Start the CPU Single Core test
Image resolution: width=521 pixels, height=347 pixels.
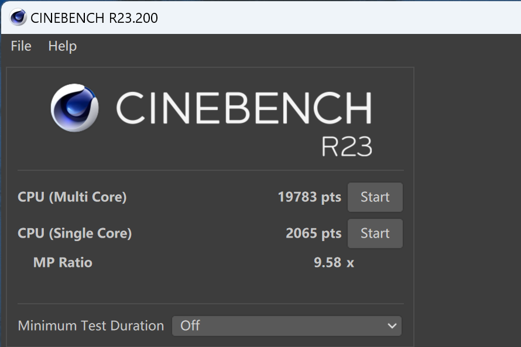point(375,233)
